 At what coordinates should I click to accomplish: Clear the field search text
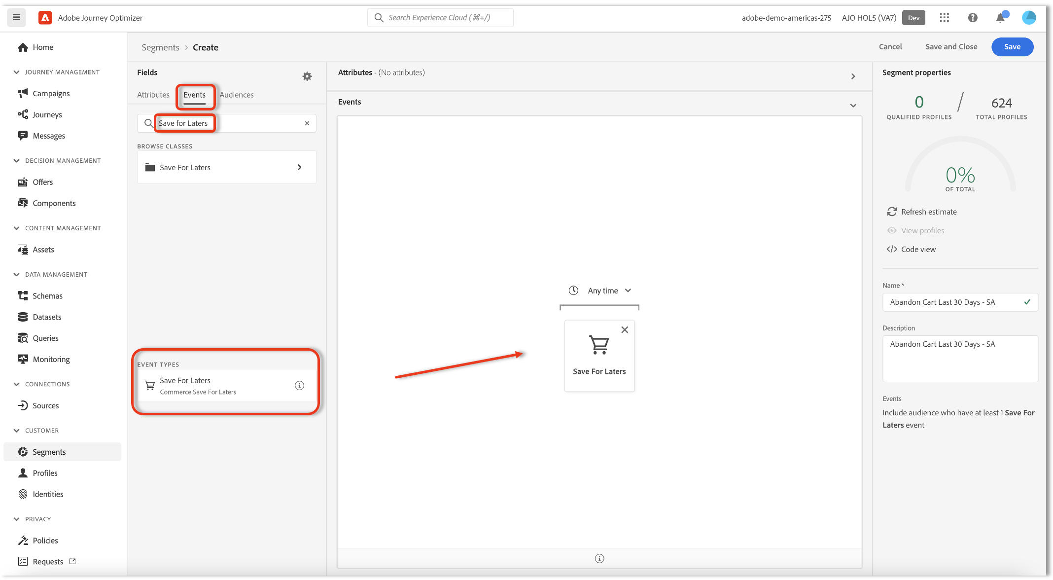click(x=307, y=123)
